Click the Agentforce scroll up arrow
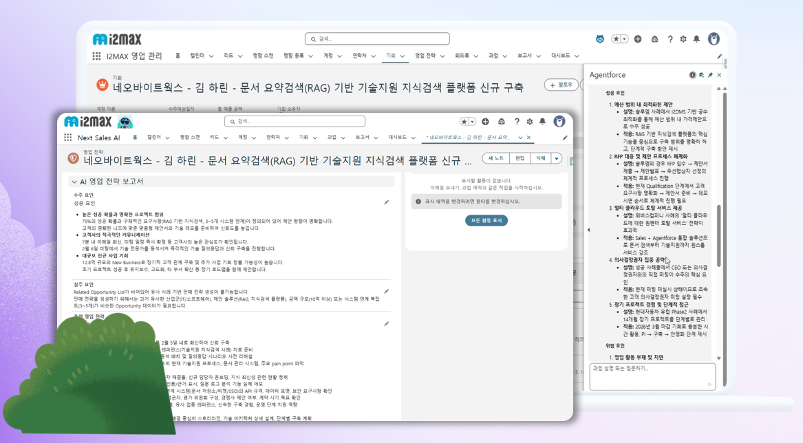 click(718, 89)
